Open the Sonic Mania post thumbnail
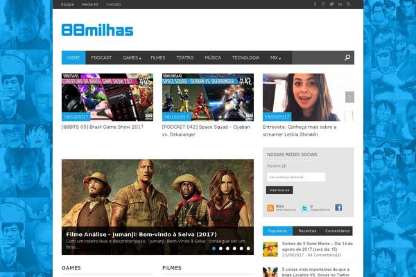Screen dimensions: 416x277 [x=270, y=249]
